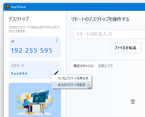Click the kangaroo desk illustration

(x=35, y=100)
